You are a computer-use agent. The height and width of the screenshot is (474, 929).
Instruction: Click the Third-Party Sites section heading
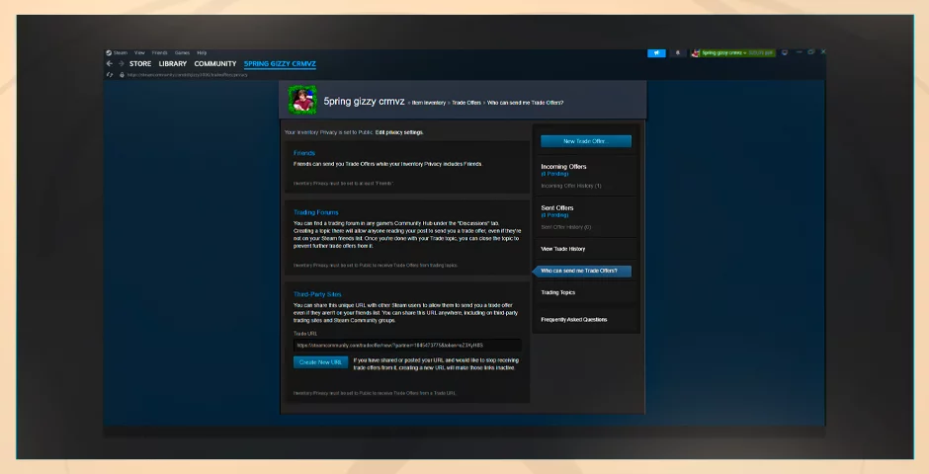(317, 294)
